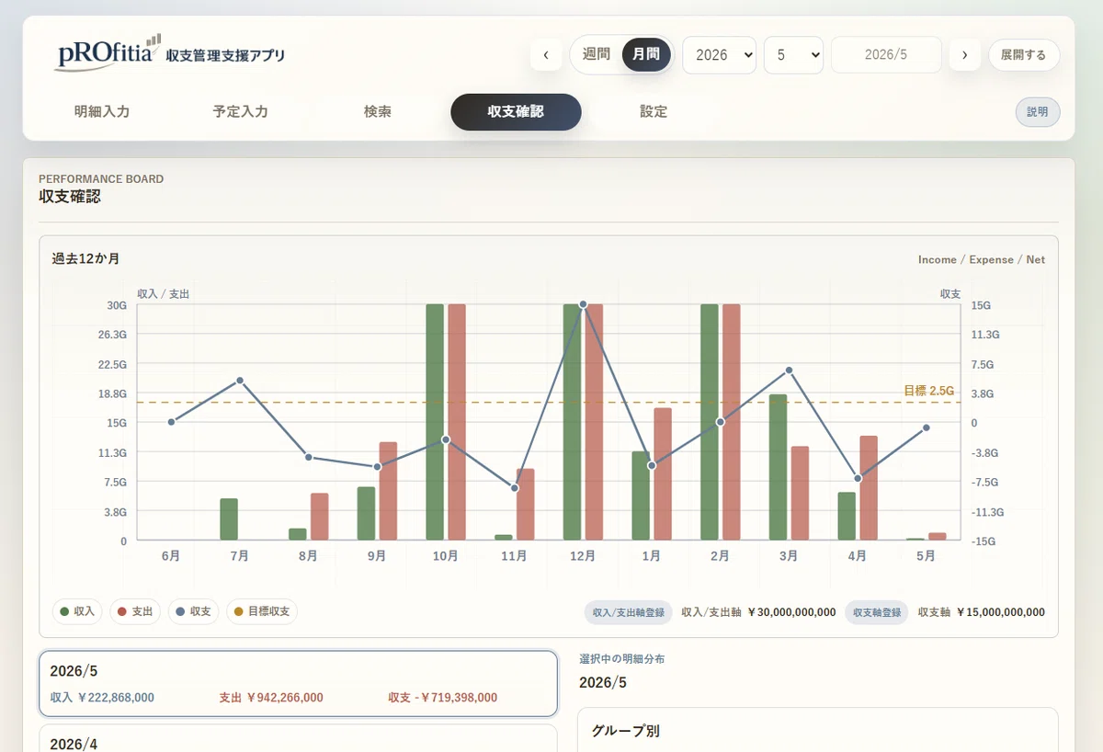Open the 設定 tab

[x=654, y=112]
